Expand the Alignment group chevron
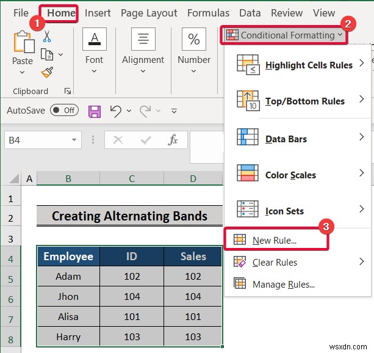Image resolution: width=374 pixels, height=353 pixels. click(143, 71)
